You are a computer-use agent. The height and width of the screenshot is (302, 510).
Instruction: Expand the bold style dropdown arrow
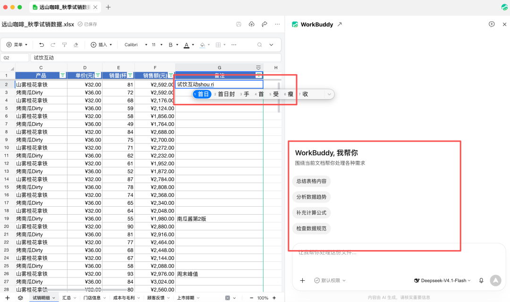(177, 45)
